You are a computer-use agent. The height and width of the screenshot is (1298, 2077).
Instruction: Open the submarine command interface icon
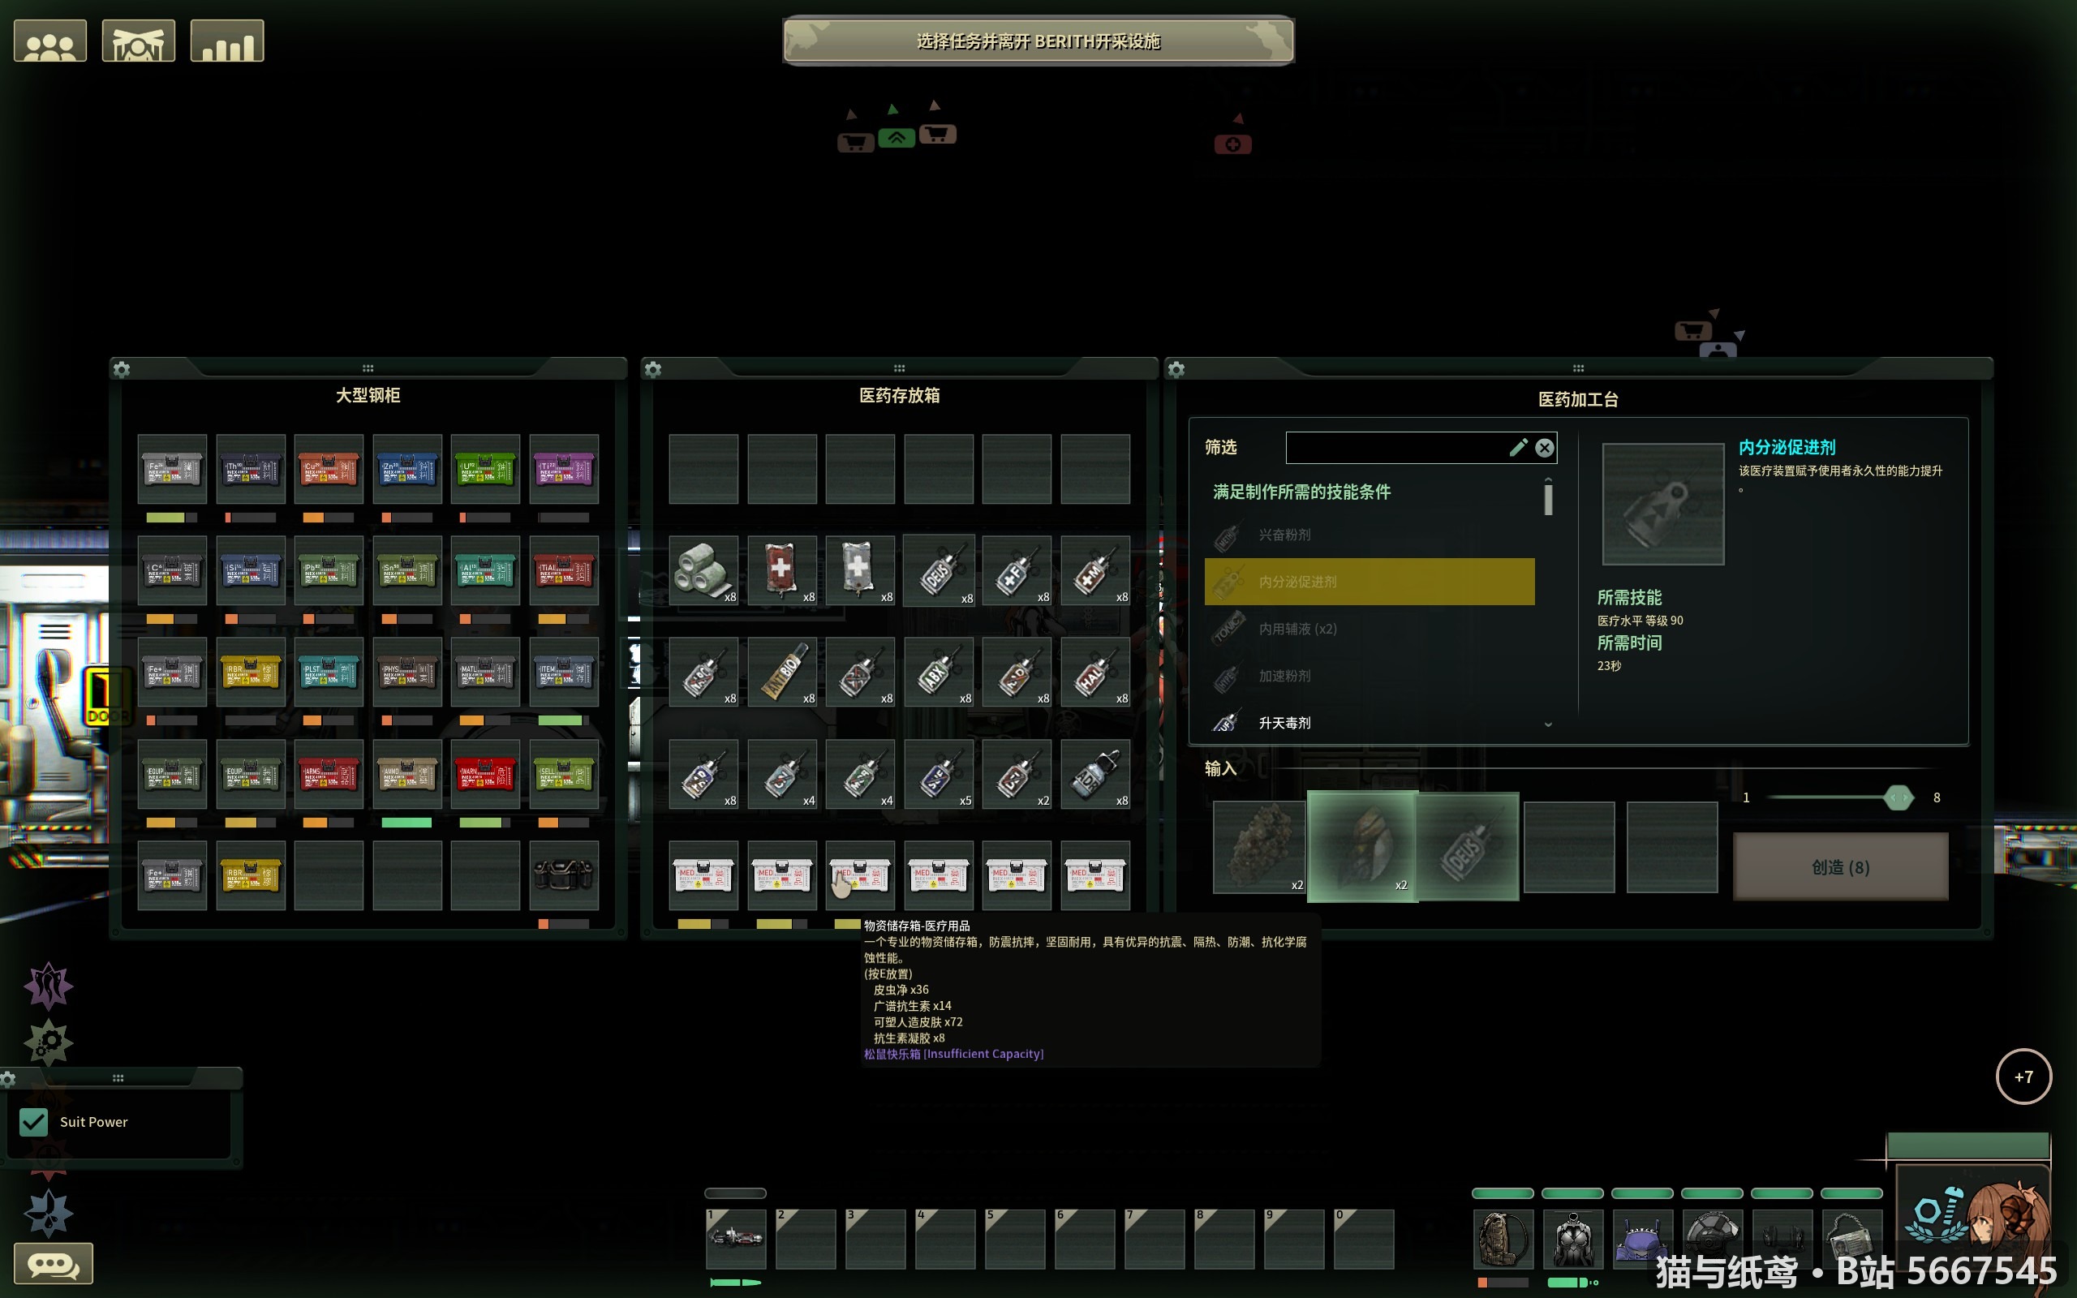coord(138,41)
